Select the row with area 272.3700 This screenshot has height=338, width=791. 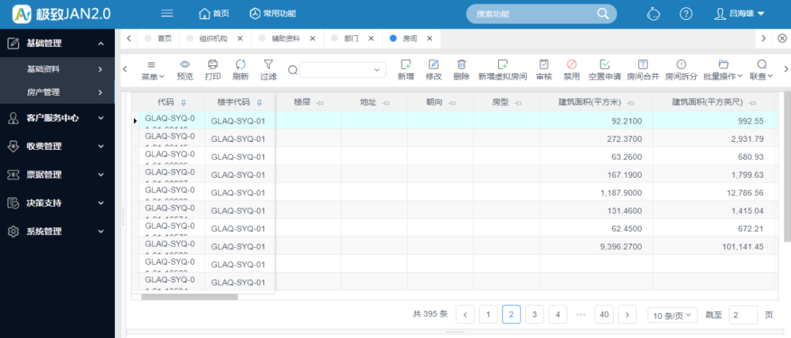454,138
